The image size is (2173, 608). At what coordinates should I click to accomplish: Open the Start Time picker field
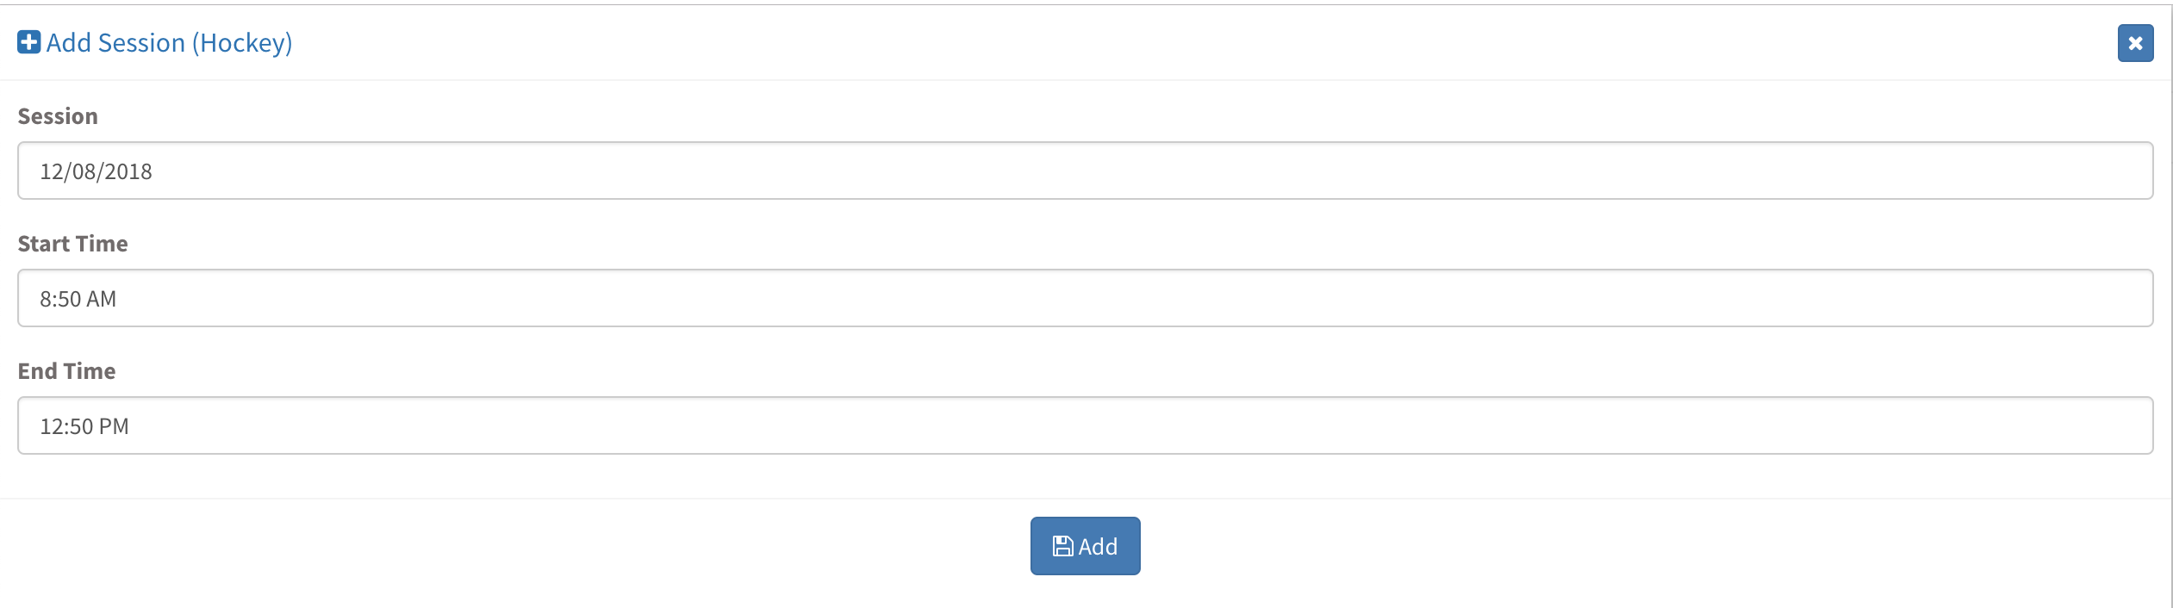(1085, 298)
